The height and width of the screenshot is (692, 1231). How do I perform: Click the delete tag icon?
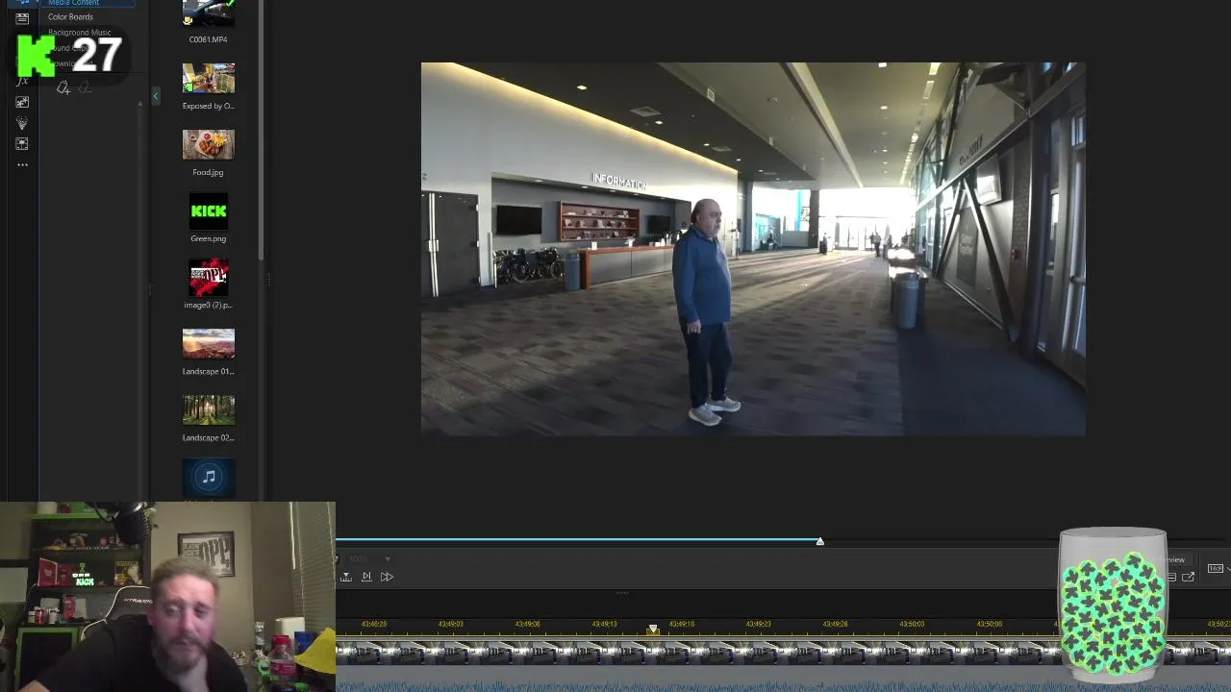tap(84, 88)
